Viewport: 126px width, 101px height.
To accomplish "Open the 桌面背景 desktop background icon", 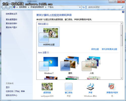I will [x=47, y=87].
